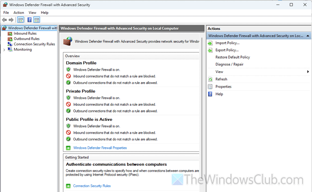
Task: Open the File menu
Action: point(6,12)
